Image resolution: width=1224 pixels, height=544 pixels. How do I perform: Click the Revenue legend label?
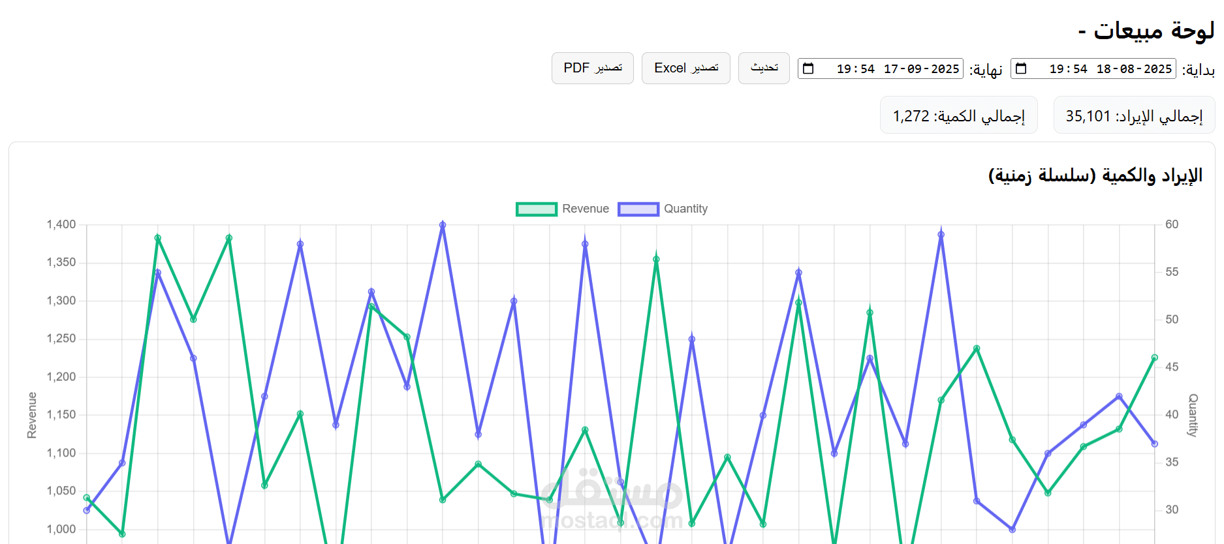pyautogui.click(x=586, y=209)
